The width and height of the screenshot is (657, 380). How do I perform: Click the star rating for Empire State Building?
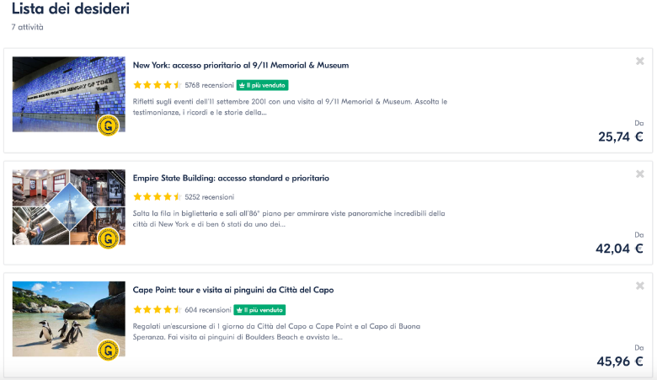[x=157, y=197]
